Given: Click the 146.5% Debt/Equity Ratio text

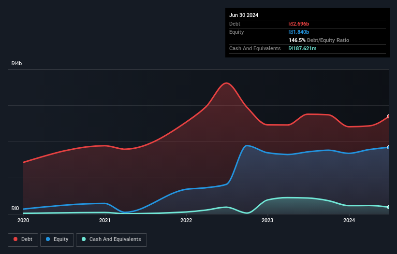Looking at the screenshot, I should [x=319, y=40].
